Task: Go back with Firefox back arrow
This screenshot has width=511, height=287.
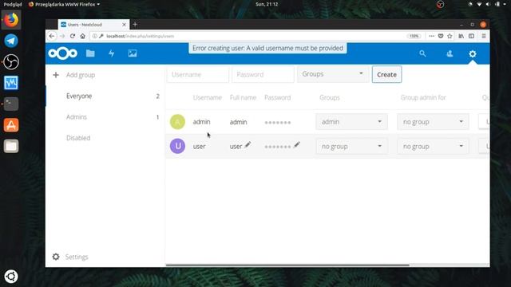Action: (52, 36)
